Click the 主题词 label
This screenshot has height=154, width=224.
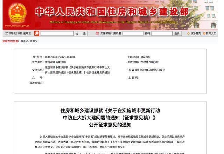pyautogui.click(x=133, y=78)
